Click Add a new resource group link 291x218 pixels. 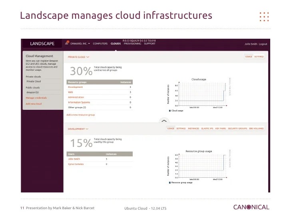coord(81,115)
